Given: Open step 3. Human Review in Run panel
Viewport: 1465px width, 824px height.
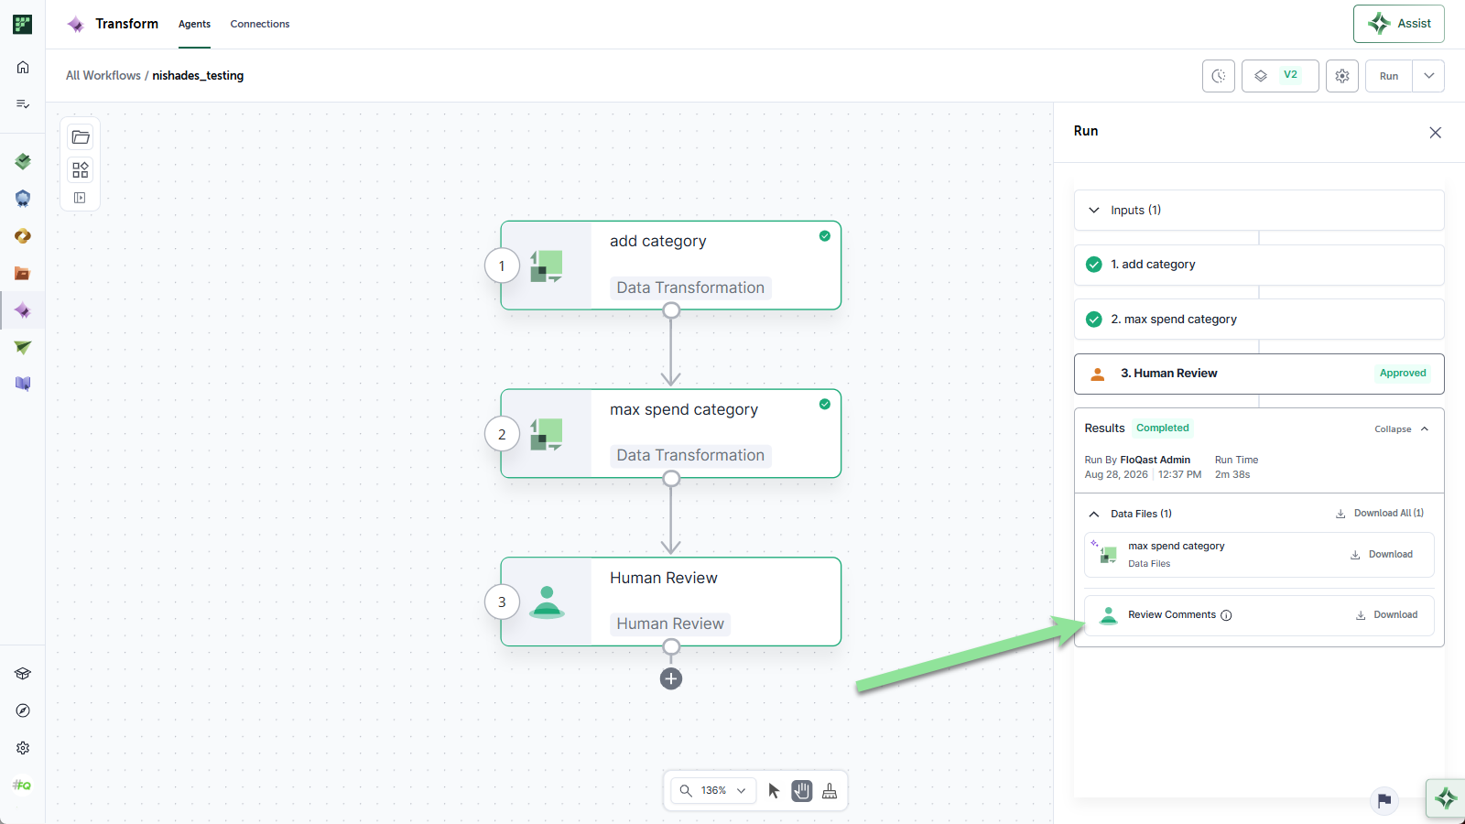Looking at the screenshot, I should (x=1259, y=374).
